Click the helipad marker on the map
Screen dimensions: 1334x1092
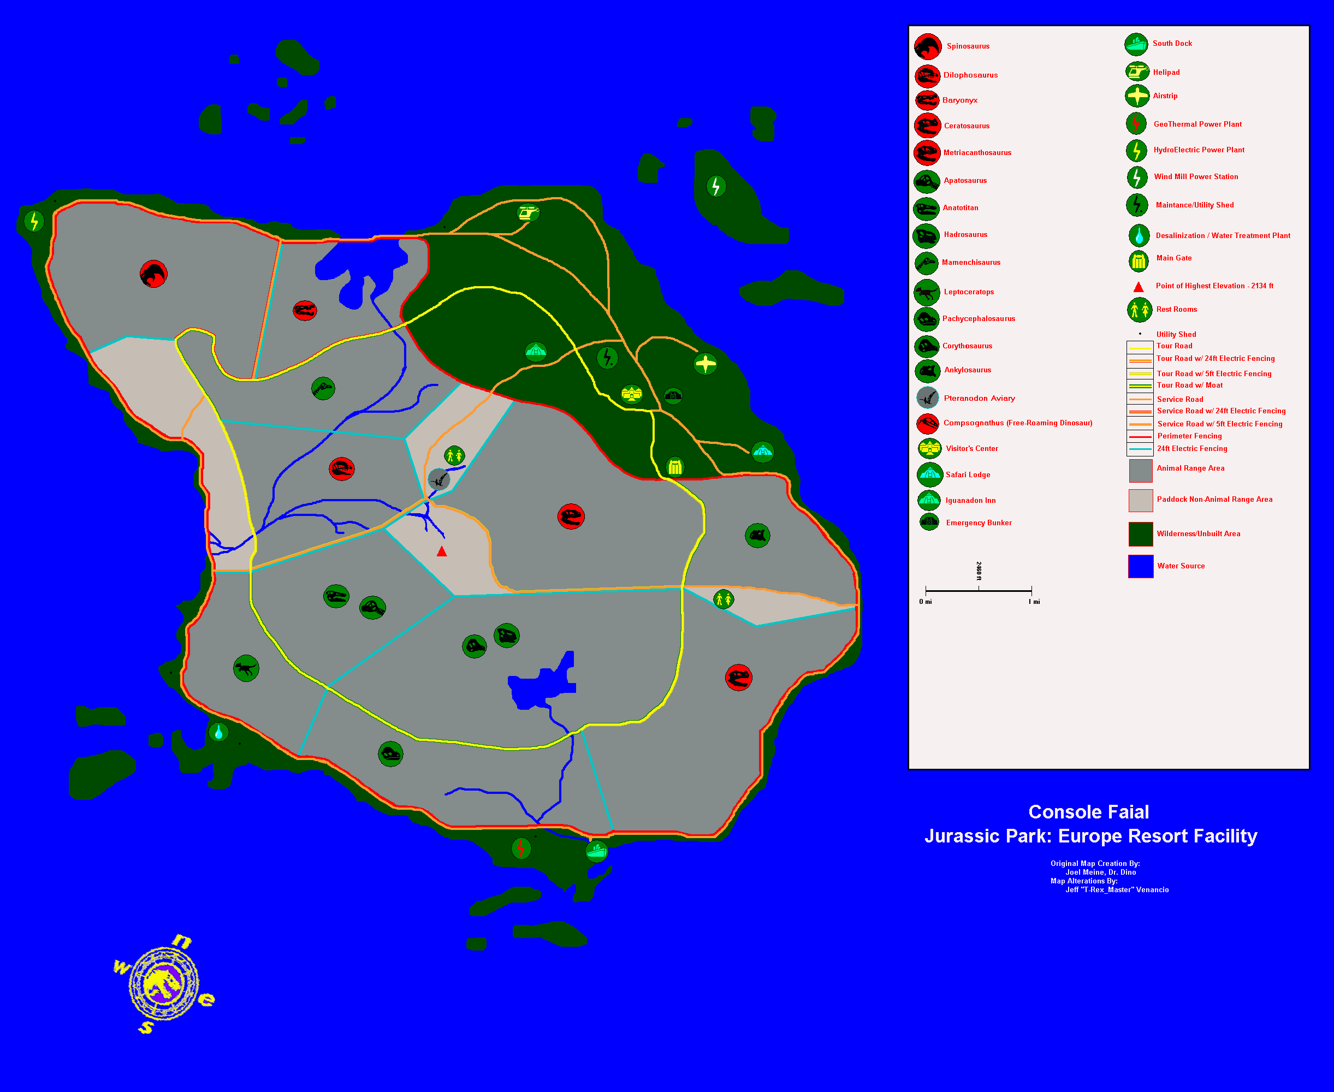(529, 212)
